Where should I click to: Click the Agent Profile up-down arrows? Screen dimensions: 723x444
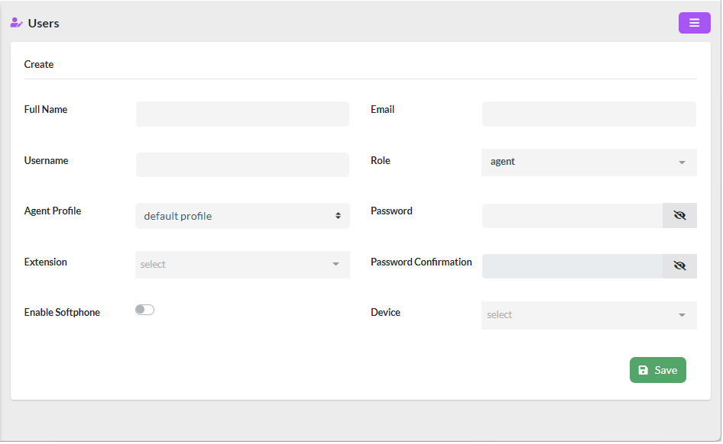pos(338,216)
